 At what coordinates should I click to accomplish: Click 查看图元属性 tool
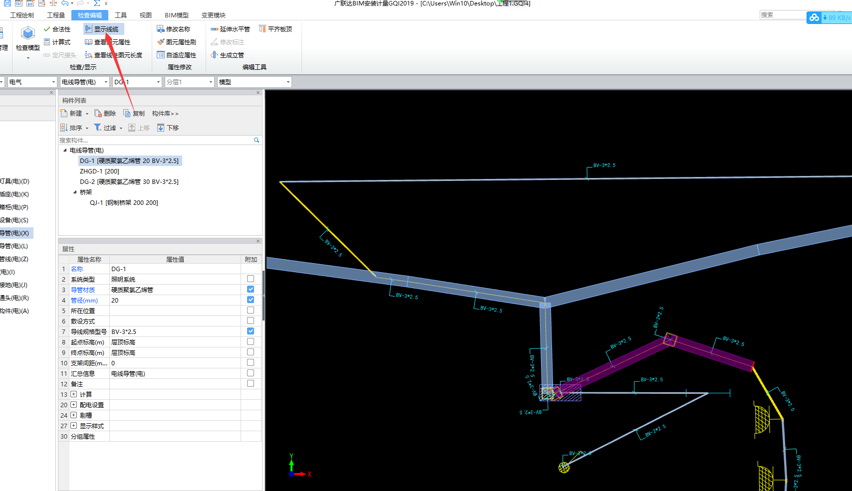(108, 42)
